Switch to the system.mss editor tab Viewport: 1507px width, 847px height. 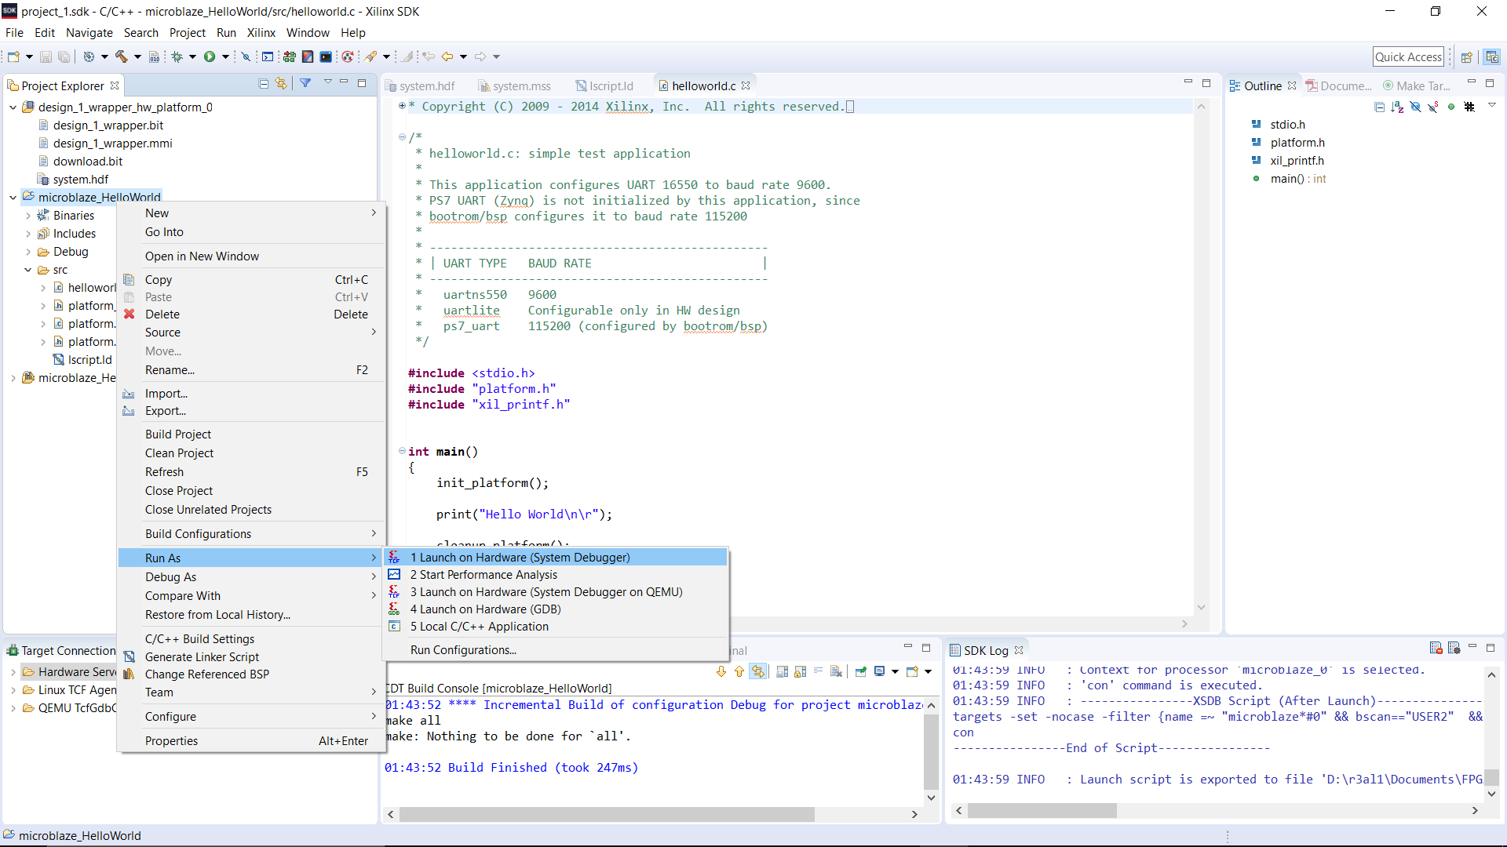[x=521, y=86]
